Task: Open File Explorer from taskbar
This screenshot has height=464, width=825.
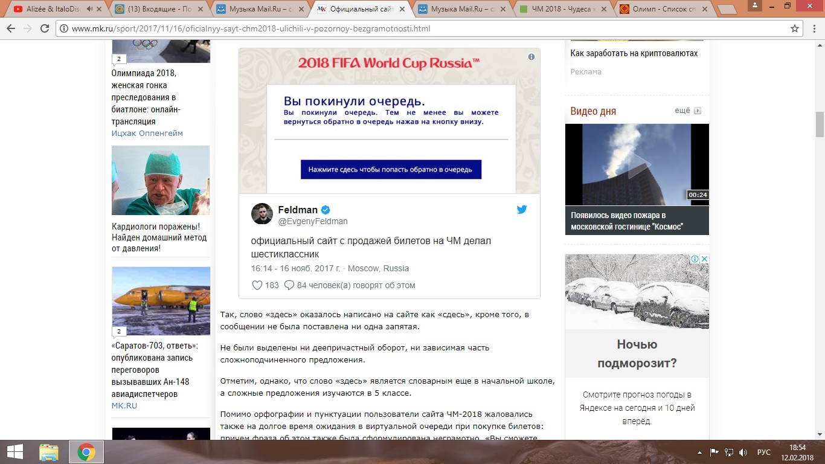Action: coord(50,452)
